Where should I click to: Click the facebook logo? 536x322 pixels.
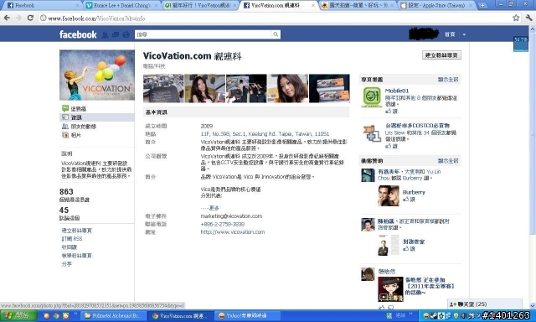coord(78,34)
